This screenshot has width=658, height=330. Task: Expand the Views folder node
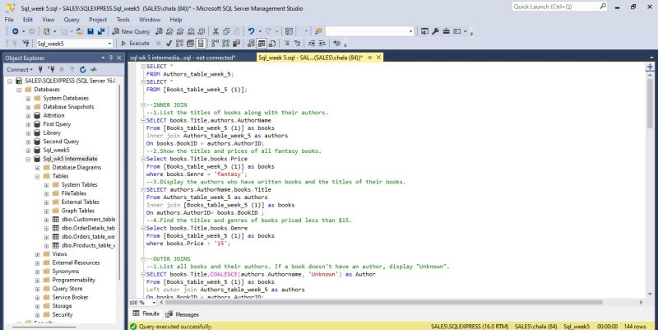pos(38,254)
